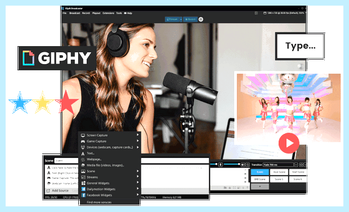
Task: Expand the Screen Capture submenu arrow
Action: [138, 135]
